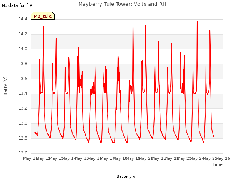Viewport: 246px width, 184px height.
Task: Click the 12.6 y-axis tick label
Action: coord(23,153)
